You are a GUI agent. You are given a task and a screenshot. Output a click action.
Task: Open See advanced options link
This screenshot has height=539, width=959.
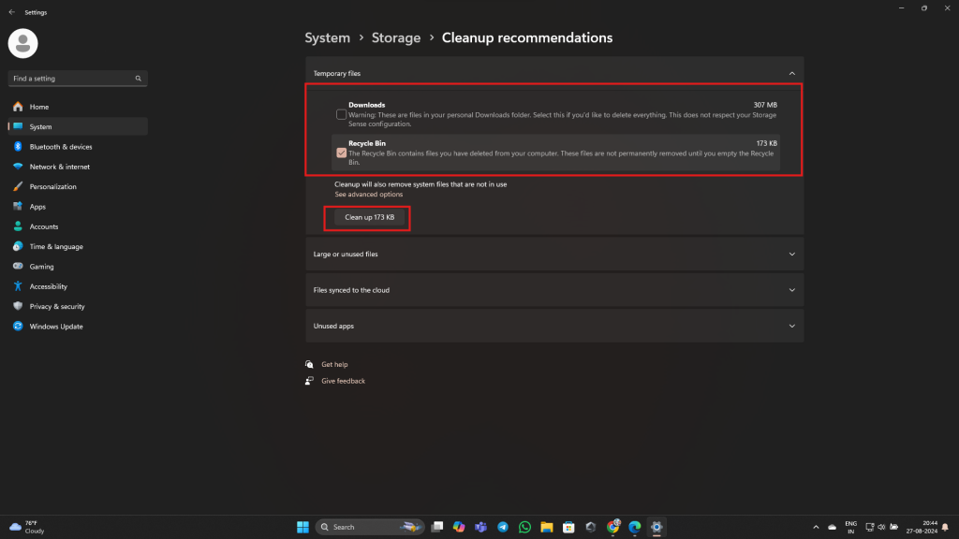368,195
